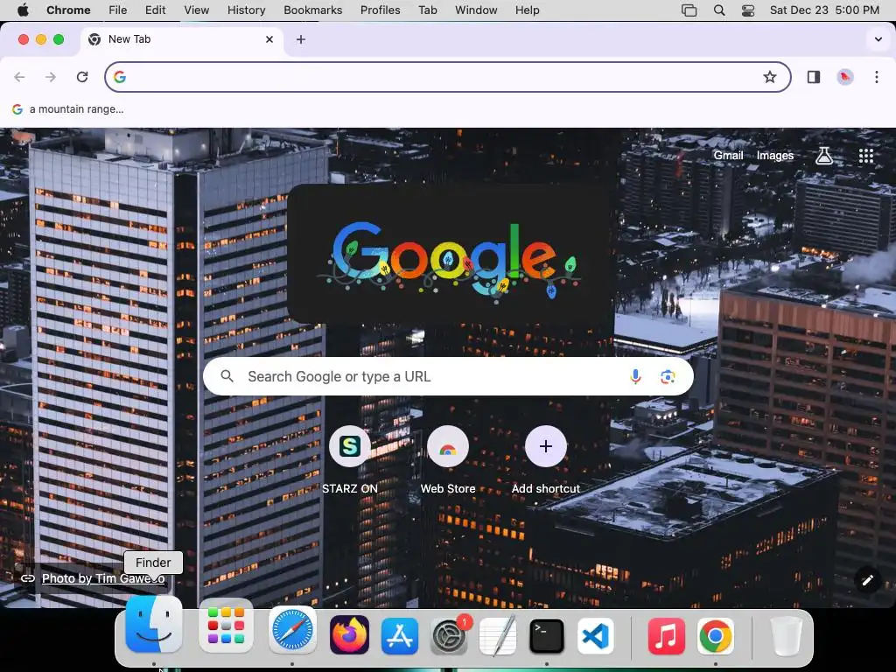The height and width of the screenshot is (672, 896).
Task: Bookmark this tab with the star icon
Action: point(770,77)
